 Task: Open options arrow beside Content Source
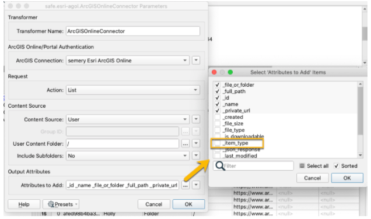(x=196, y=119)
